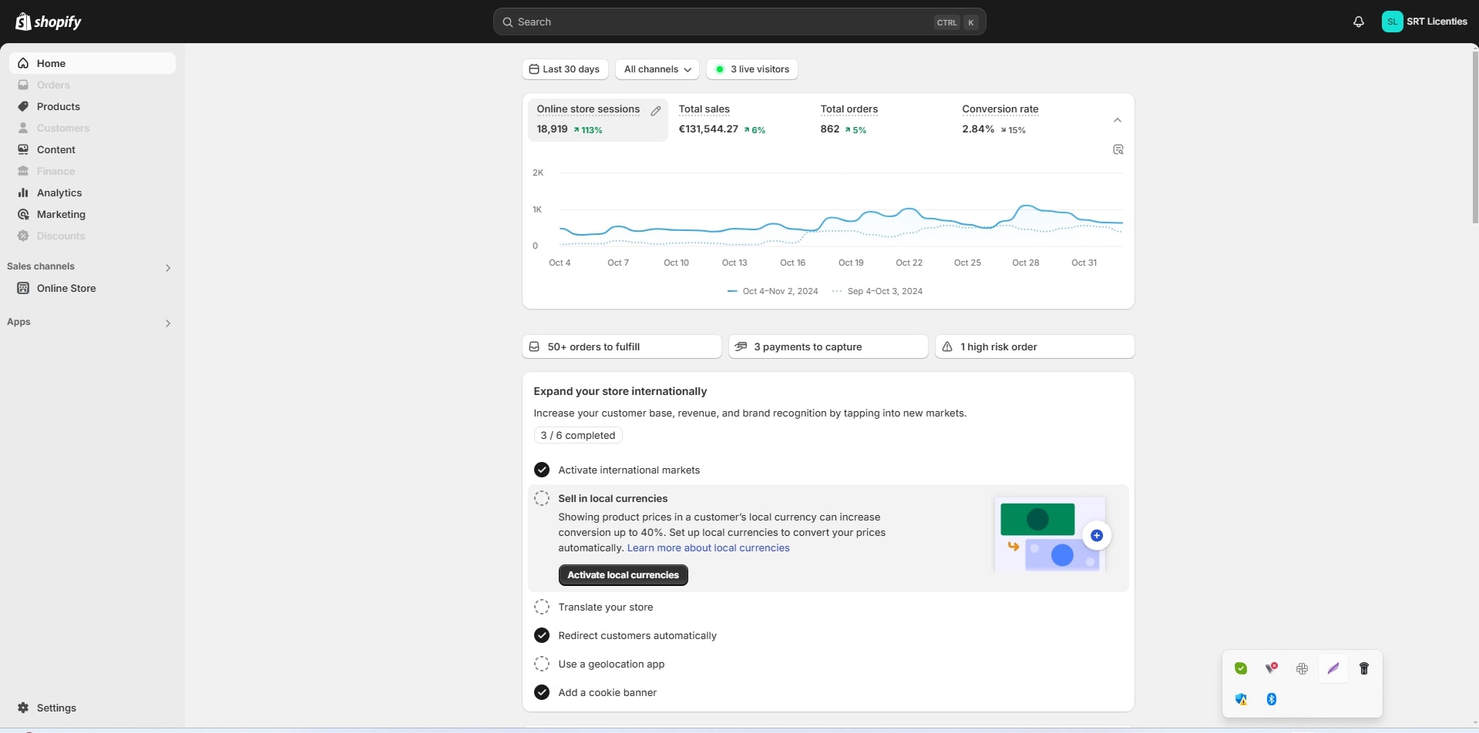Toggle the Sell in local currencies checkmark circle

pos(542,498)
